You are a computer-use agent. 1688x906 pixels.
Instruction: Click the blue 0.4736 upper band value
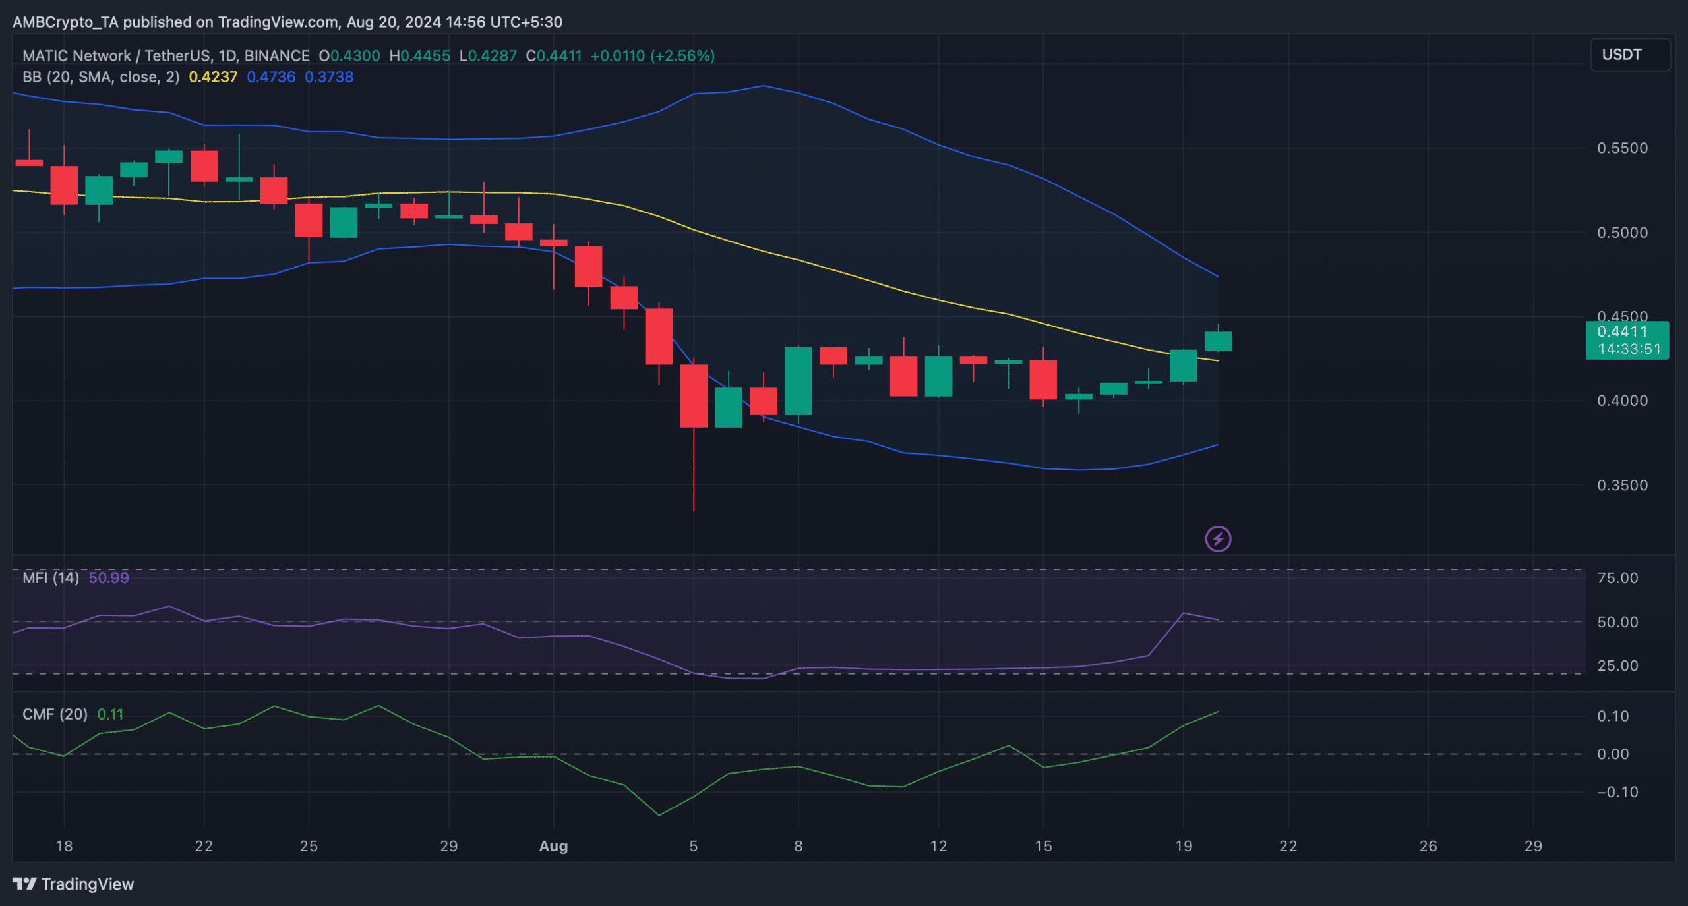tap(270, 77)
